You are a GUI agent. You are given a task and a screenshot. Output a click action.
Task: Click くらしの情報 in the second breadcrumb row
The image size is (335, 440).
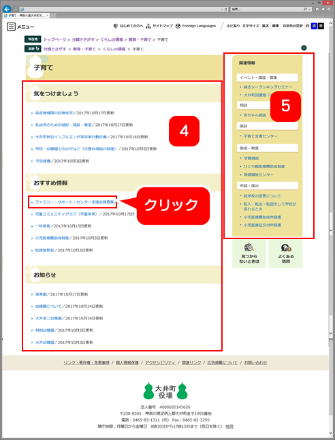tap(114, 49)
